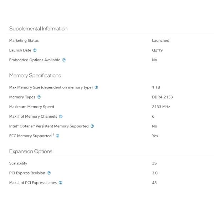This screenshot has height=214, width=214.
Task: Select the Memory Specifications heading
Action: (x=35, y=75)
